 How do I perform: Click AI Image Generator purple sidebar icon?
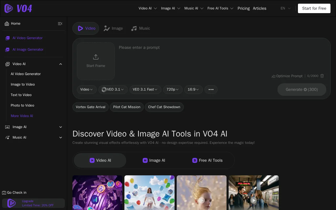click(x=8, y=50)
